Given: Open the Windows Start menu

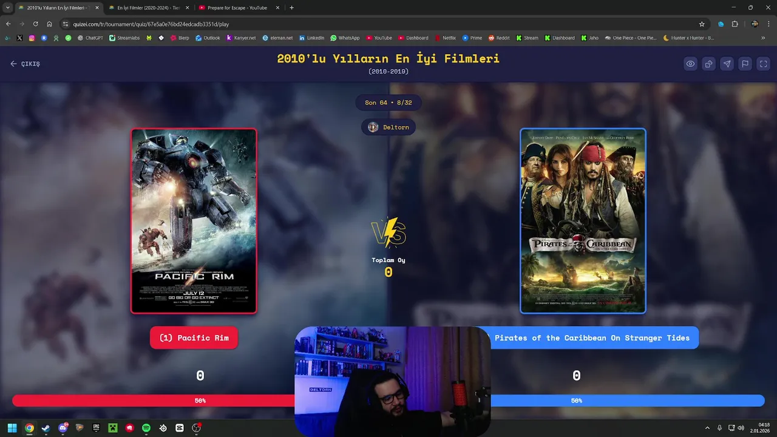Looking at the screenshot, I should [x=12, y=428].
